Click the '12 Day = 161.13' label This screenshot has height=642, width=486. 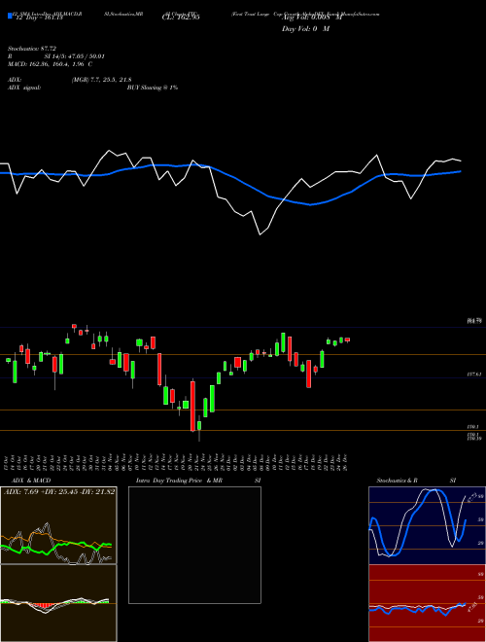pyautogui.click(x=38, y=18)
